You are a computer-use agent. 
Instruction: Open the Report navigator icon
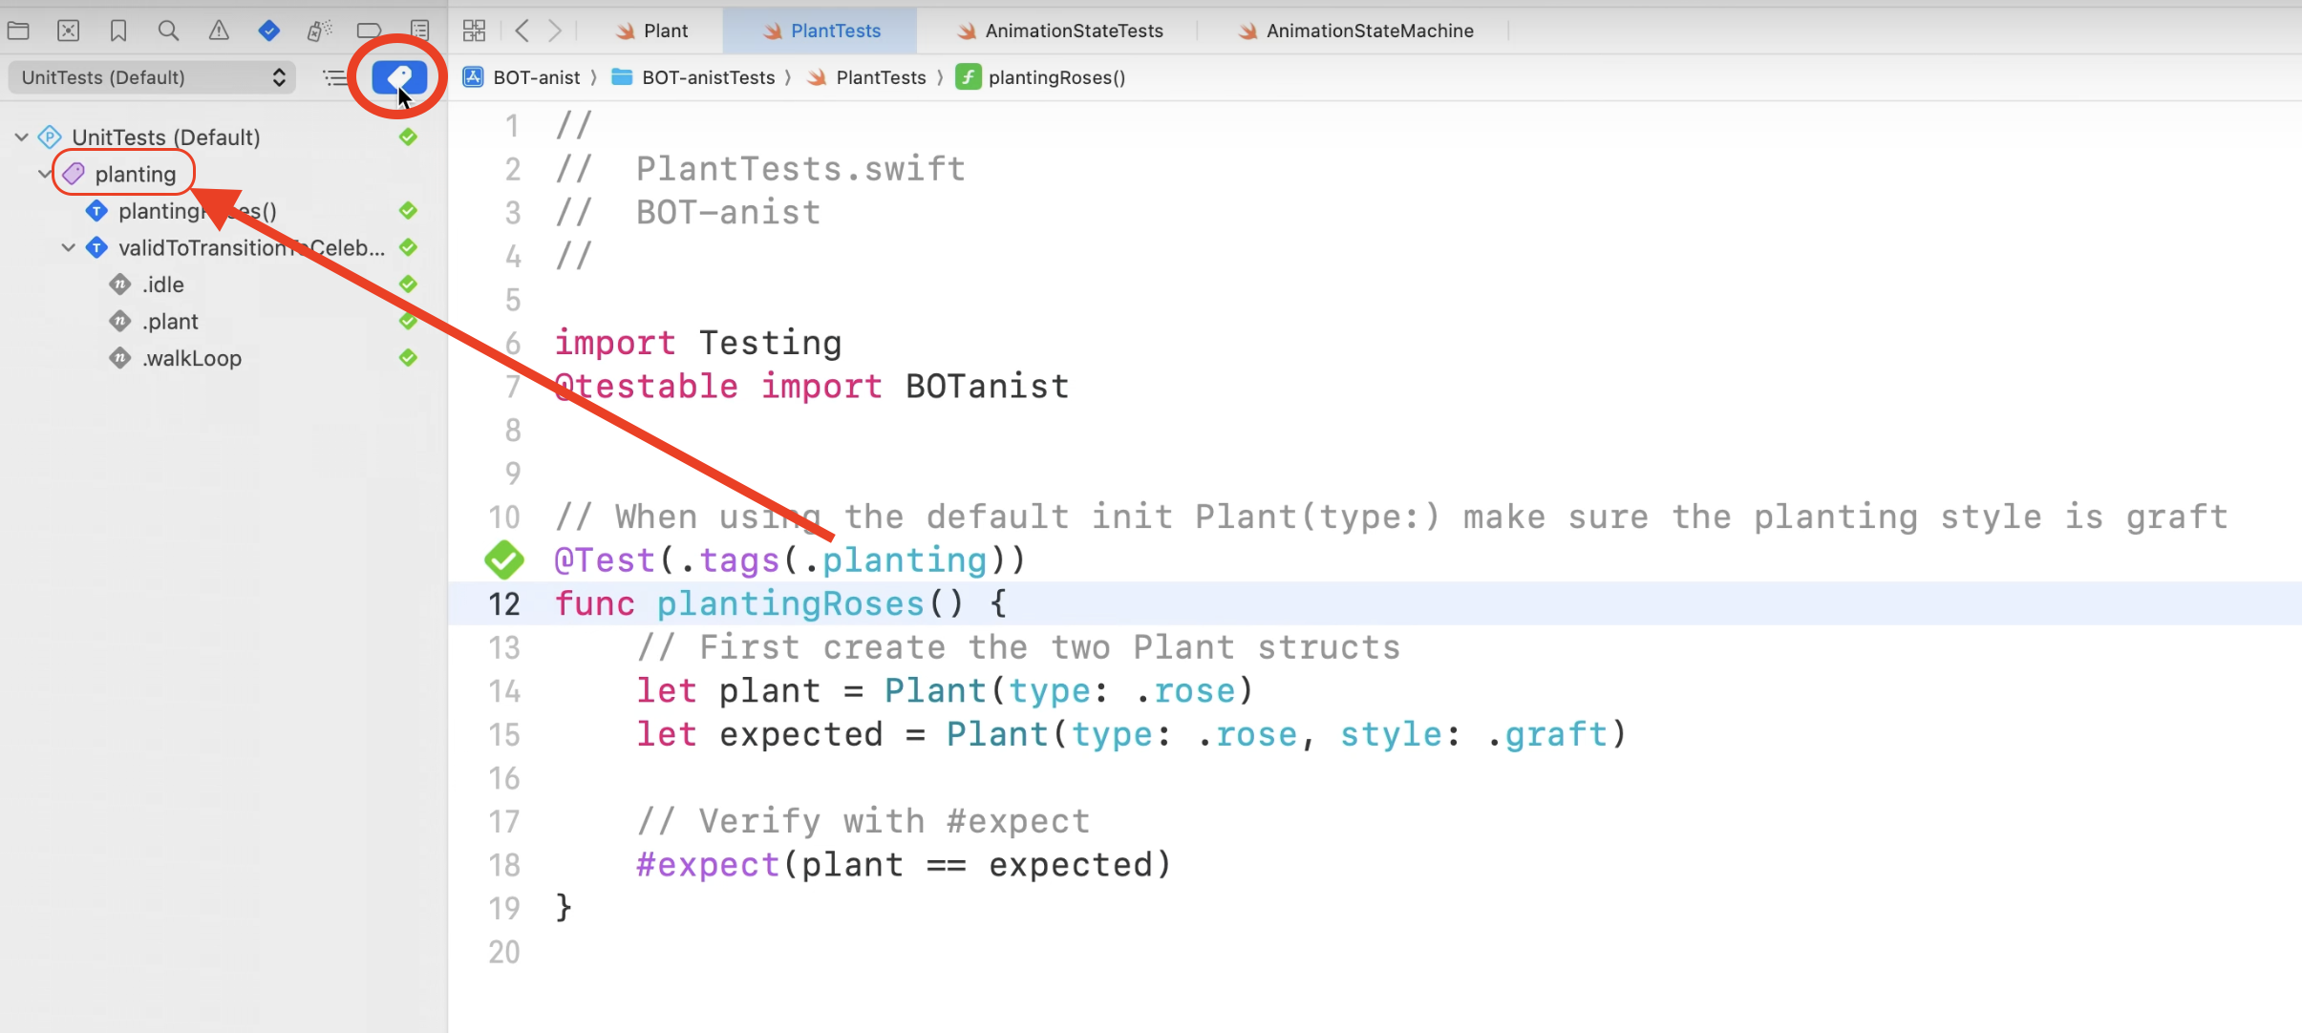click(x=419, y=31)
